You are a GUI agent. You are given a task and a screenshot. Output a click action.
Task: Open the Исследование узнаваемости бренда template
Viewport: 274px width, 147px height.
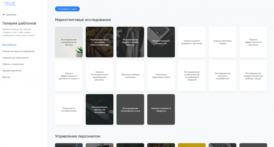click(x=69, y=42)
